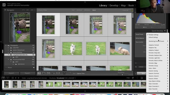Switch to Survey view mode
170x95 pixels.
tap(53, 73)
